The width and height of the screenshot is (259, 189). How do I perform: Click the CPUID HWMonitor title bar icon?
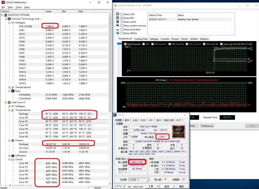(3, 2)
